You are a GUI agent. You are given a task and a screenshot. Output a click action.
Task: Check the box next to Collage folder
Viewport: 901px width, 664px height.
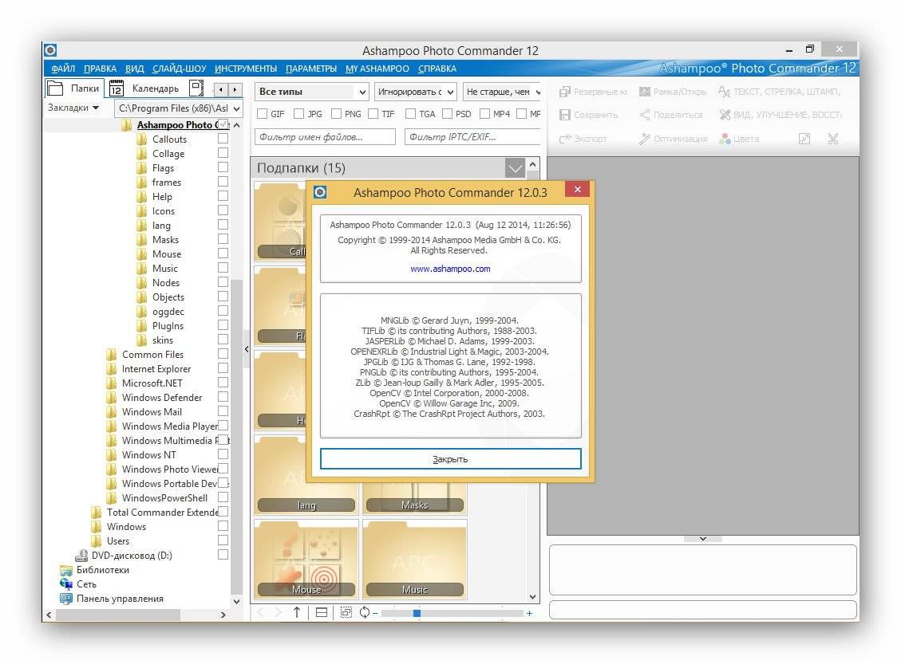coord(223,153)
